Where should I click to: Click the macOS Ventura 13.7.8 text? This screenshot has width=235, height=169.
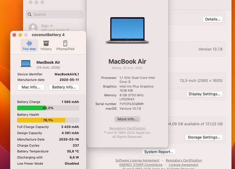tap(130, 109)
